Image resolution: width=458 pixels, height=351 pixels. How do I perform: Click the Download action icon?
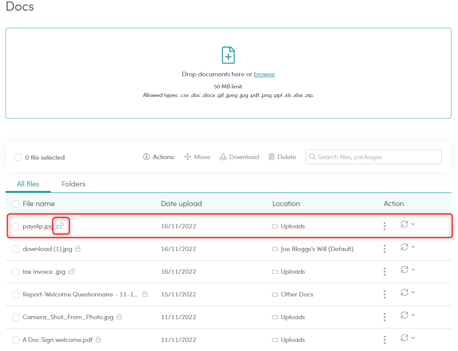tap(222, 157)
